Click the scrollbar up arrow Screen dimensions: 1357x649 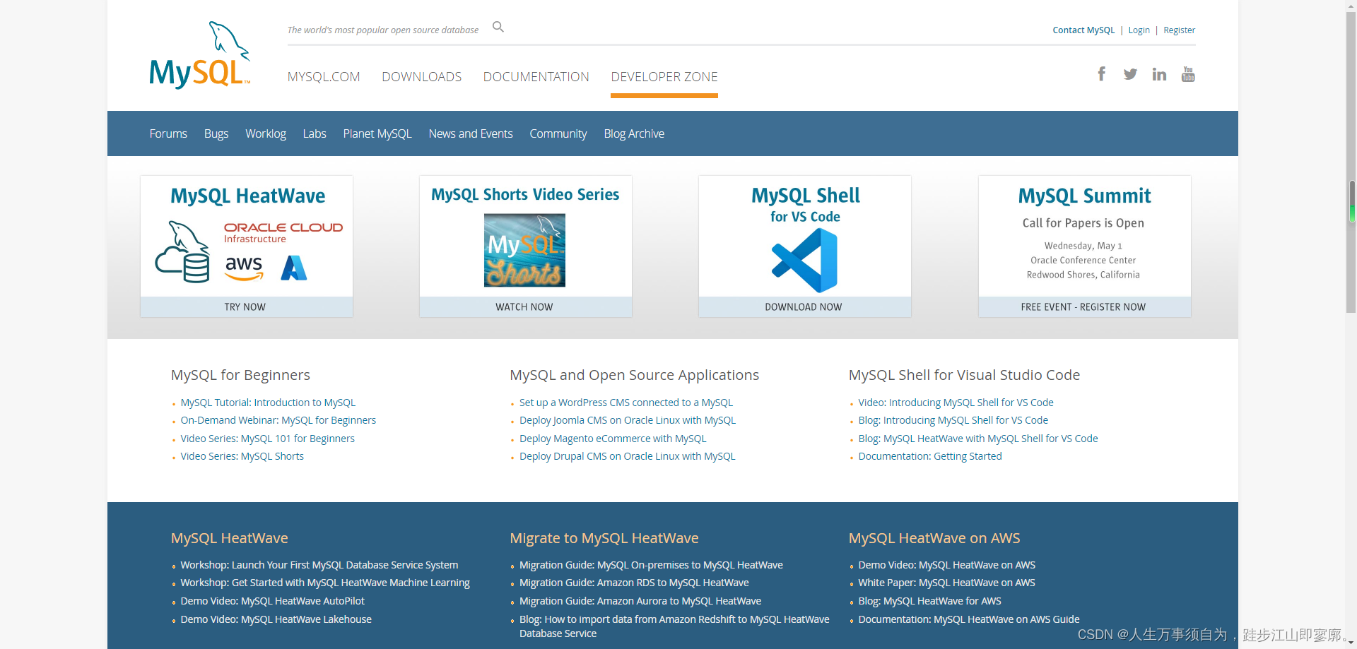point(1351,5)
